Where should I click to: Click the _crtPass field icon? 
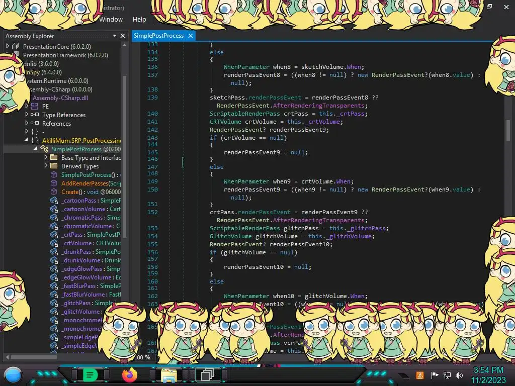pyautogui.click(x=54, y=234)
